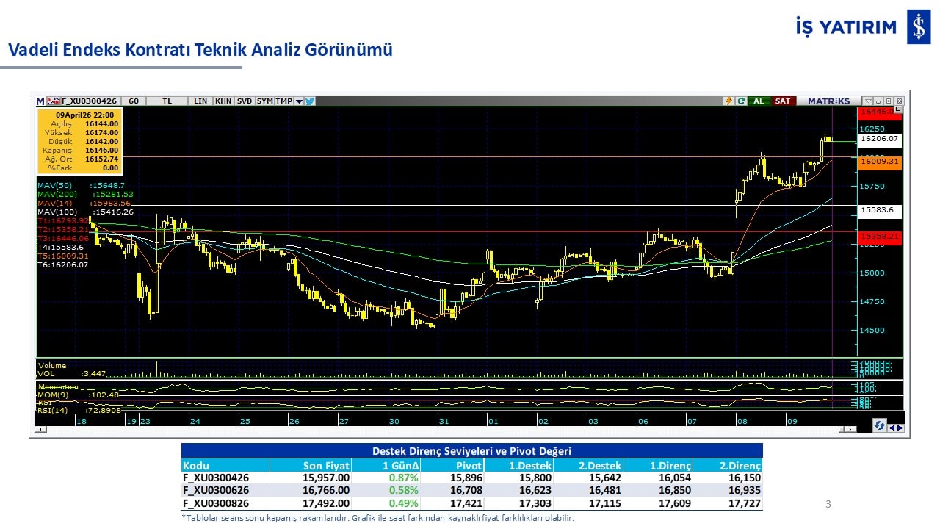Select the SYM toolbar item
The image size is (940, 529).
[x=264, y=101]
